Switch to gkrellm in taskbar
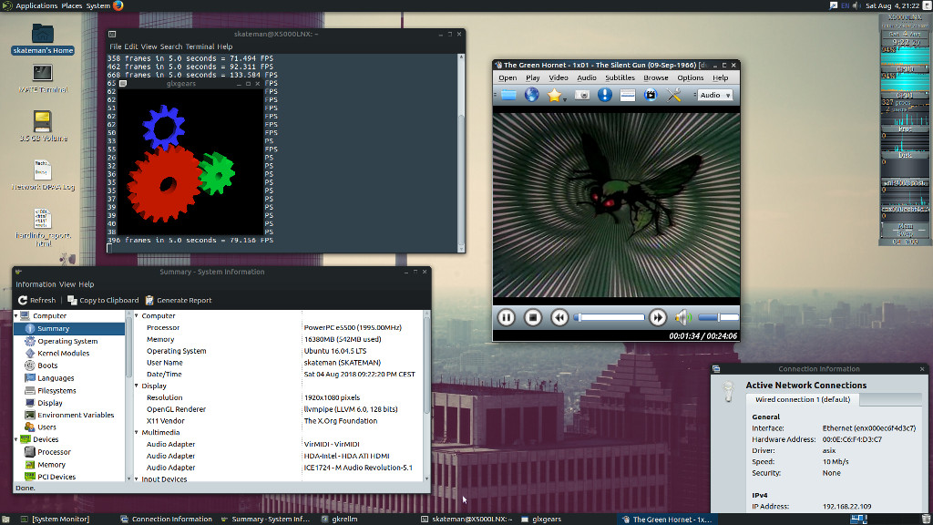This screenshot has height=525, width=933. (x=339, y=519)
